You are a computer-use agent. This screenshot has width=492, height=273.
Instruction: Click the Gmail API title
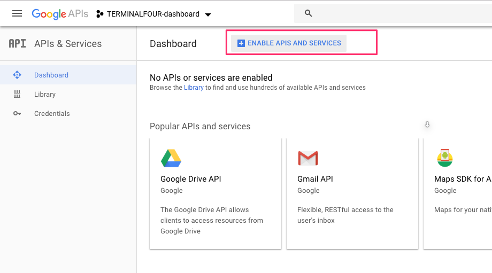(315, 179)
